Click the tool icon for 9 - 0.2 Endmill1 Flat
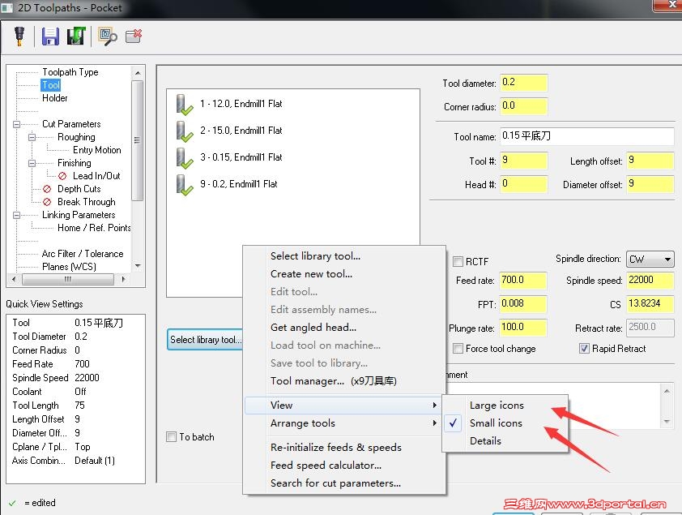682x515 pixels. point(185,185)
